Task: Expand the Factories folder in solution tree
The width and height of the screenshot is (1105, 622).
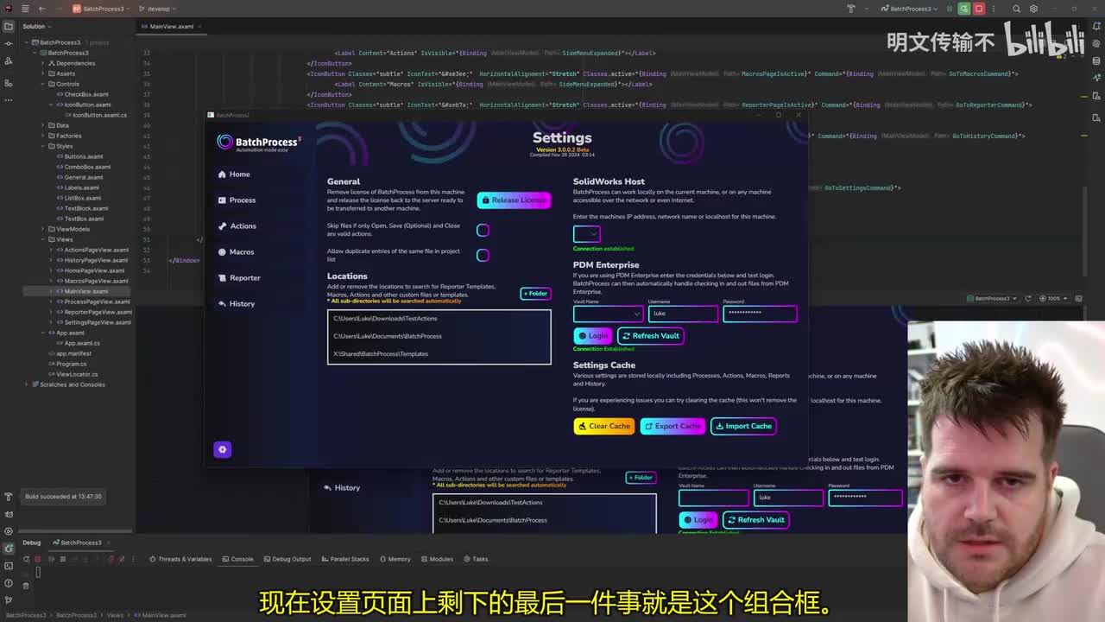Action: (42, 136)
